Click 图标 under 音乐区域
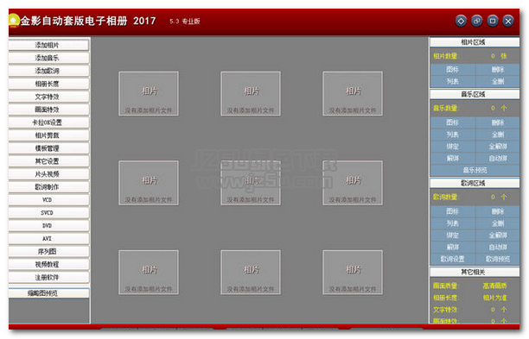Viewport: 529px width, 339px height. tap(452, 122)
